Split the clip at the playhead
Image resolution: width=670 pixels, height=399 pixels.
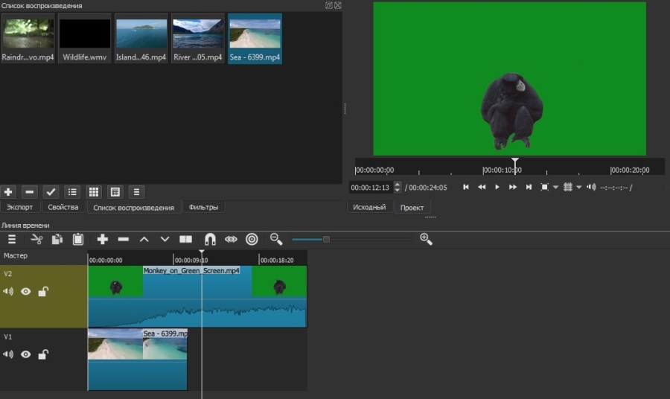click(186, 239)
